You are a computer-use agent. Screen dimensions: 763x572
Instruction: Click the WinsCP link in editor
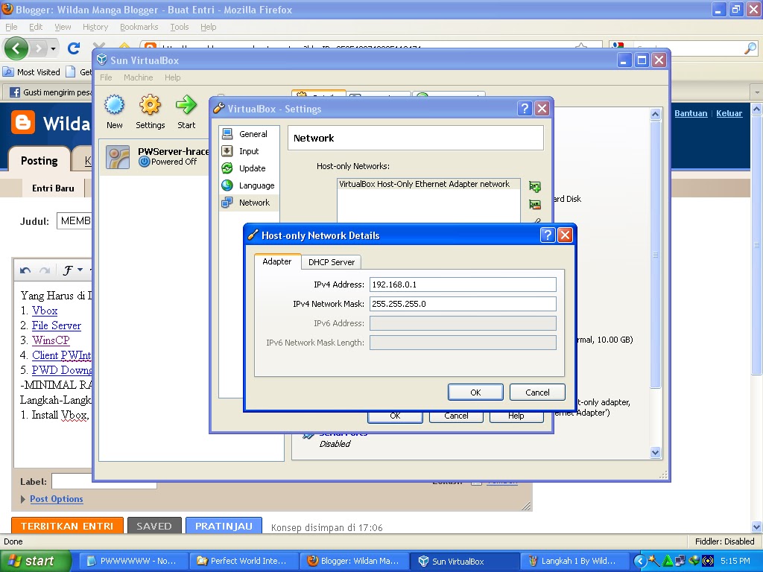[x=51, y=340]
